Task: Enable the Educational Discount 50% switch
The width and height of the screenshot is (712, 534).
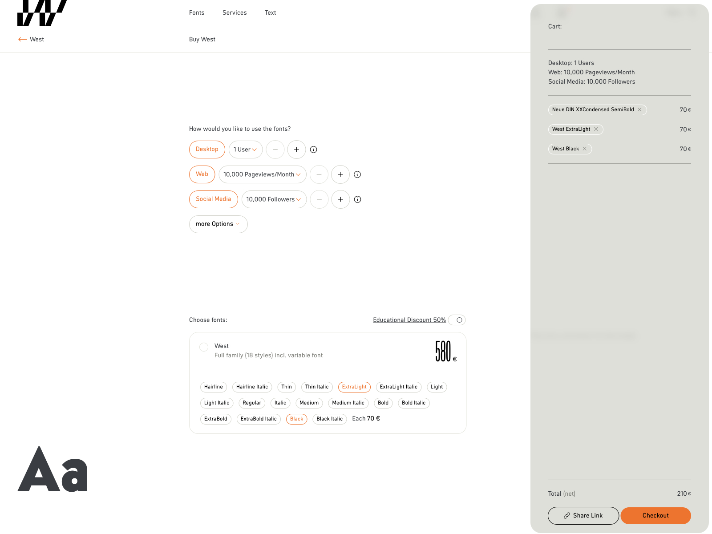Action: (457, 320)
